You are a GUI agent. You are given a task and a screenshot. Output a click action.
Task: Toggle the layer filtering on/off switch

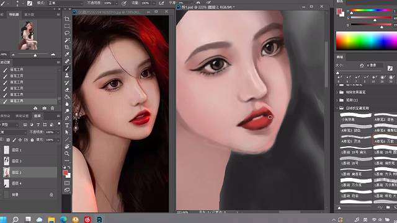59,124
